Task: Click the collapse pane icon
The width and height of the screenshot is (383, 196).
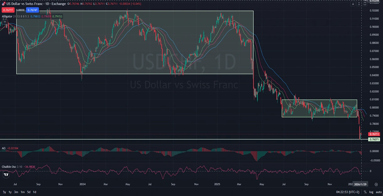Action: click(359, 4)
